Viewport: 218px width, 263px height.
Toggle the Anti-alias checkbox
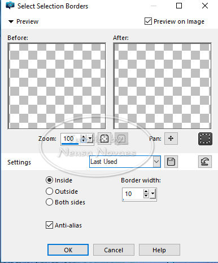(x=49, y=225)
